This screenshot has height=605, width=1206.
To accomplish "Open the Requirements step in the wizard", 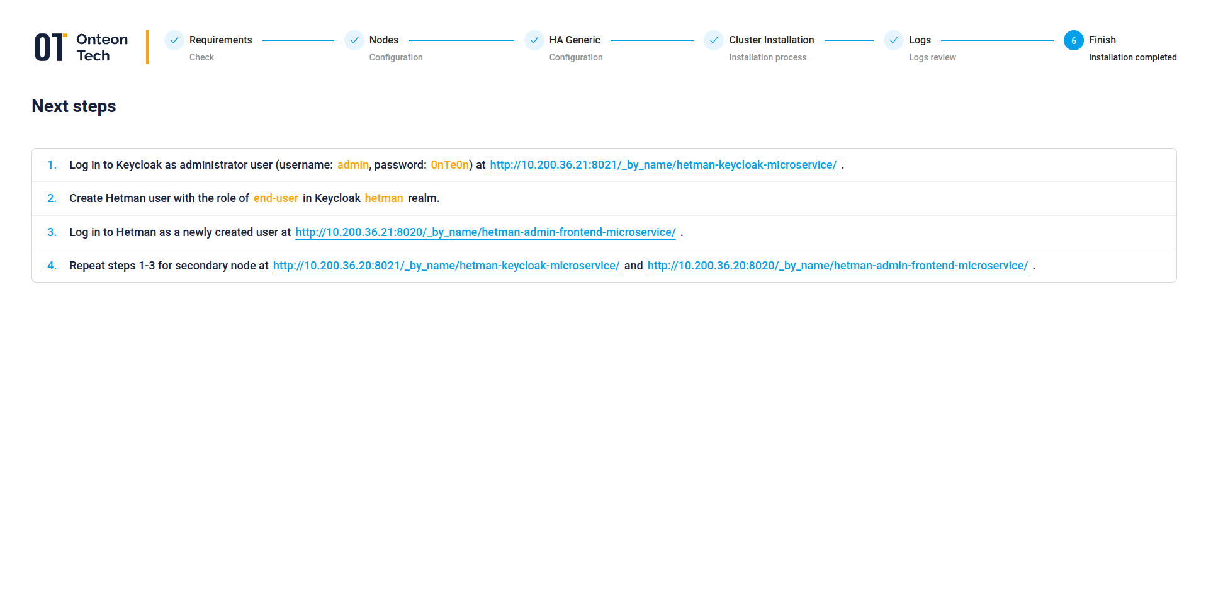I will pyautogui.click(x=220, y=40).
